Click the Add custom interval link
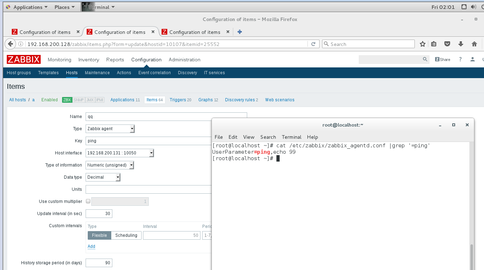Viewport: 484px width, 270px height. tap(91, 246)
